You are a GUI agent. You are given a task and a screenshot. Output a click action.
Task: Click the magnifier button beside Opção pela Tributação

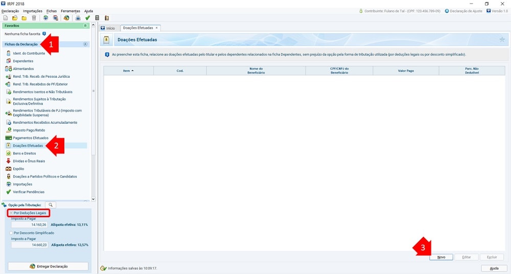tap(51, 205)
